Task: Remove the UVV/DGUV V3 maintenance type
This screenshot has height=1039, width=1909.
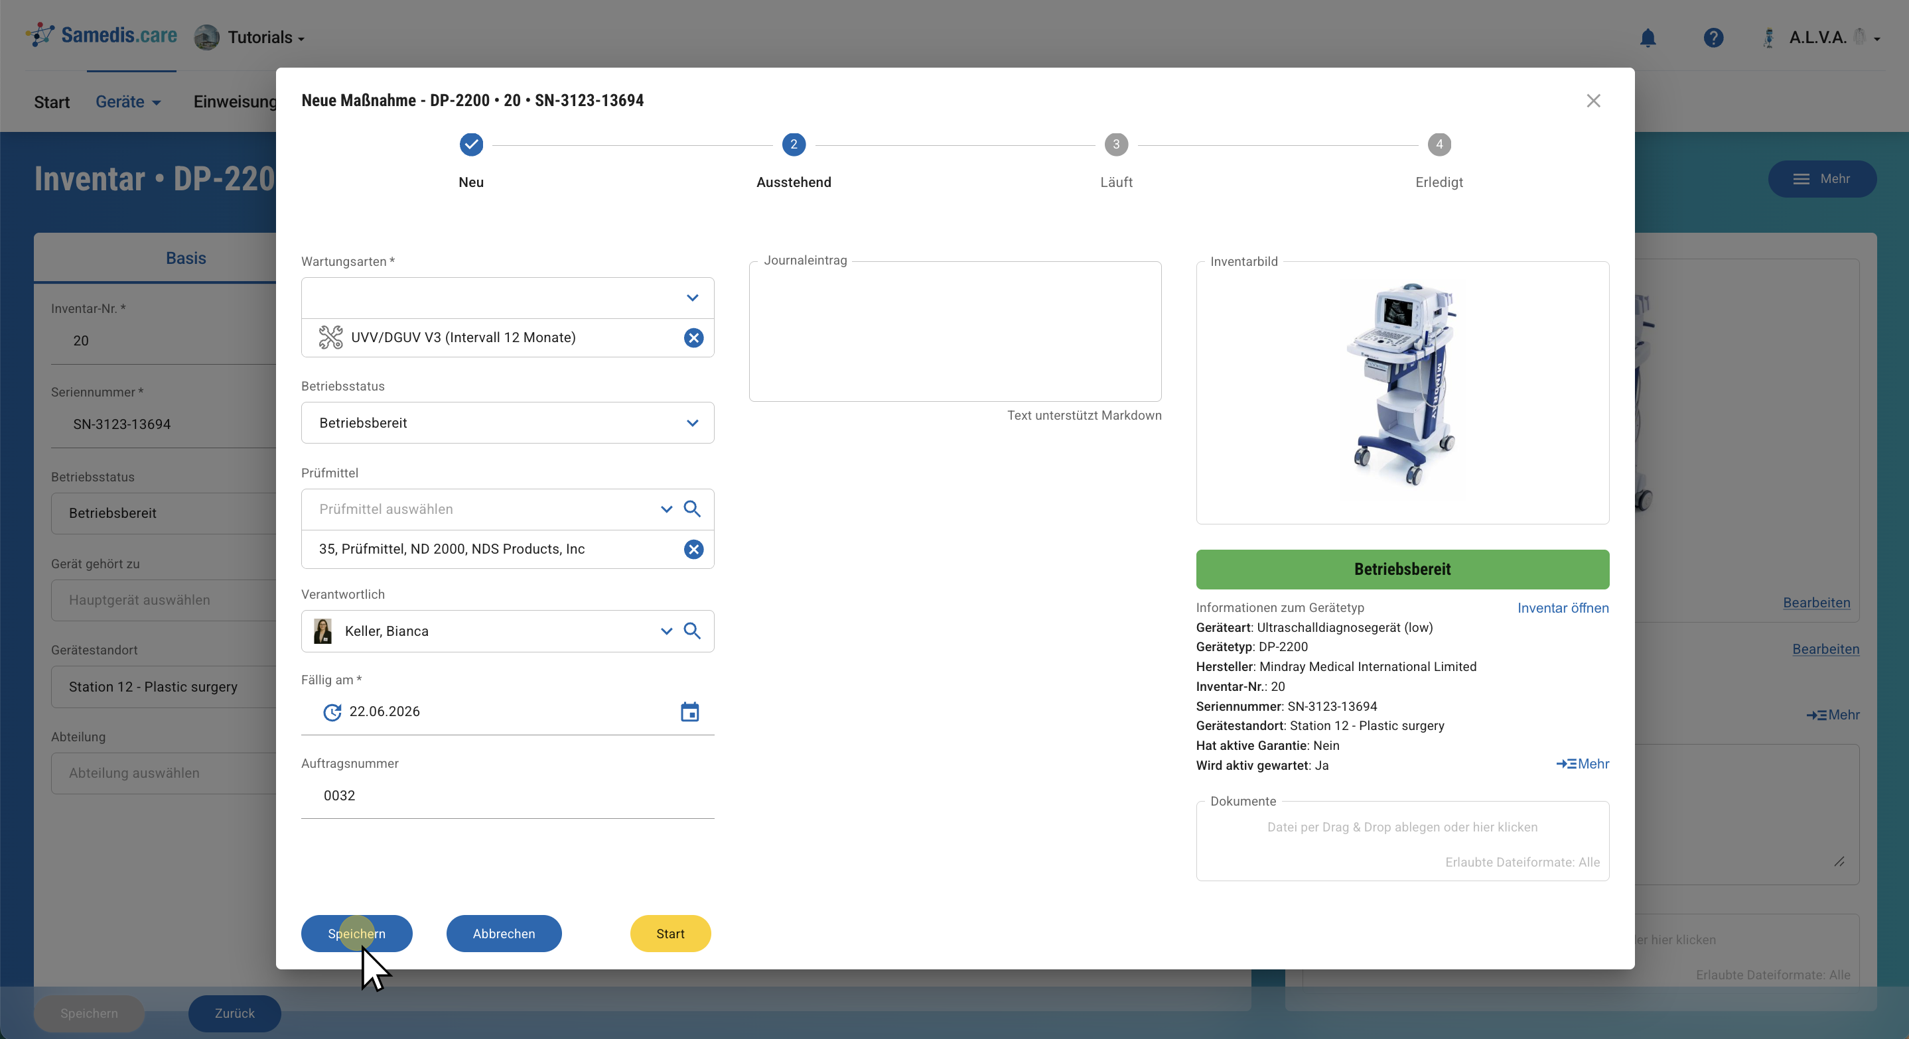Action: tap(693, 337)
